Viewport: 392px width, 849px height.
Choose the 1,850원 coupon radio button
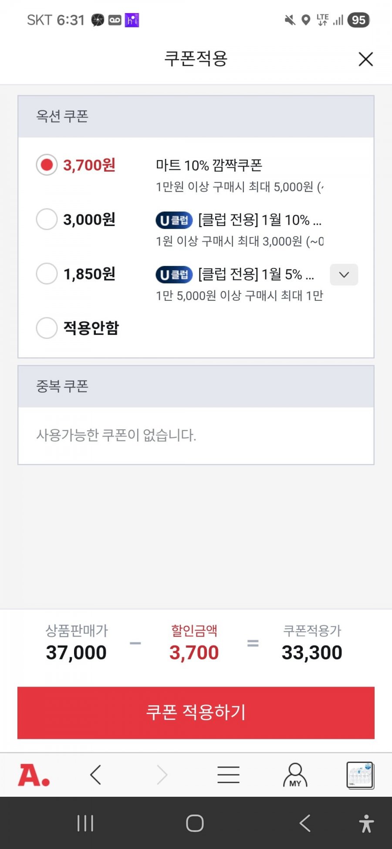click(47, 274)
